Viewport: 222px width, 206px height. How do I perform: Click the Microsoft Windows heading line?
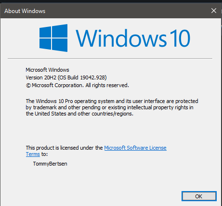pos(47,70)
